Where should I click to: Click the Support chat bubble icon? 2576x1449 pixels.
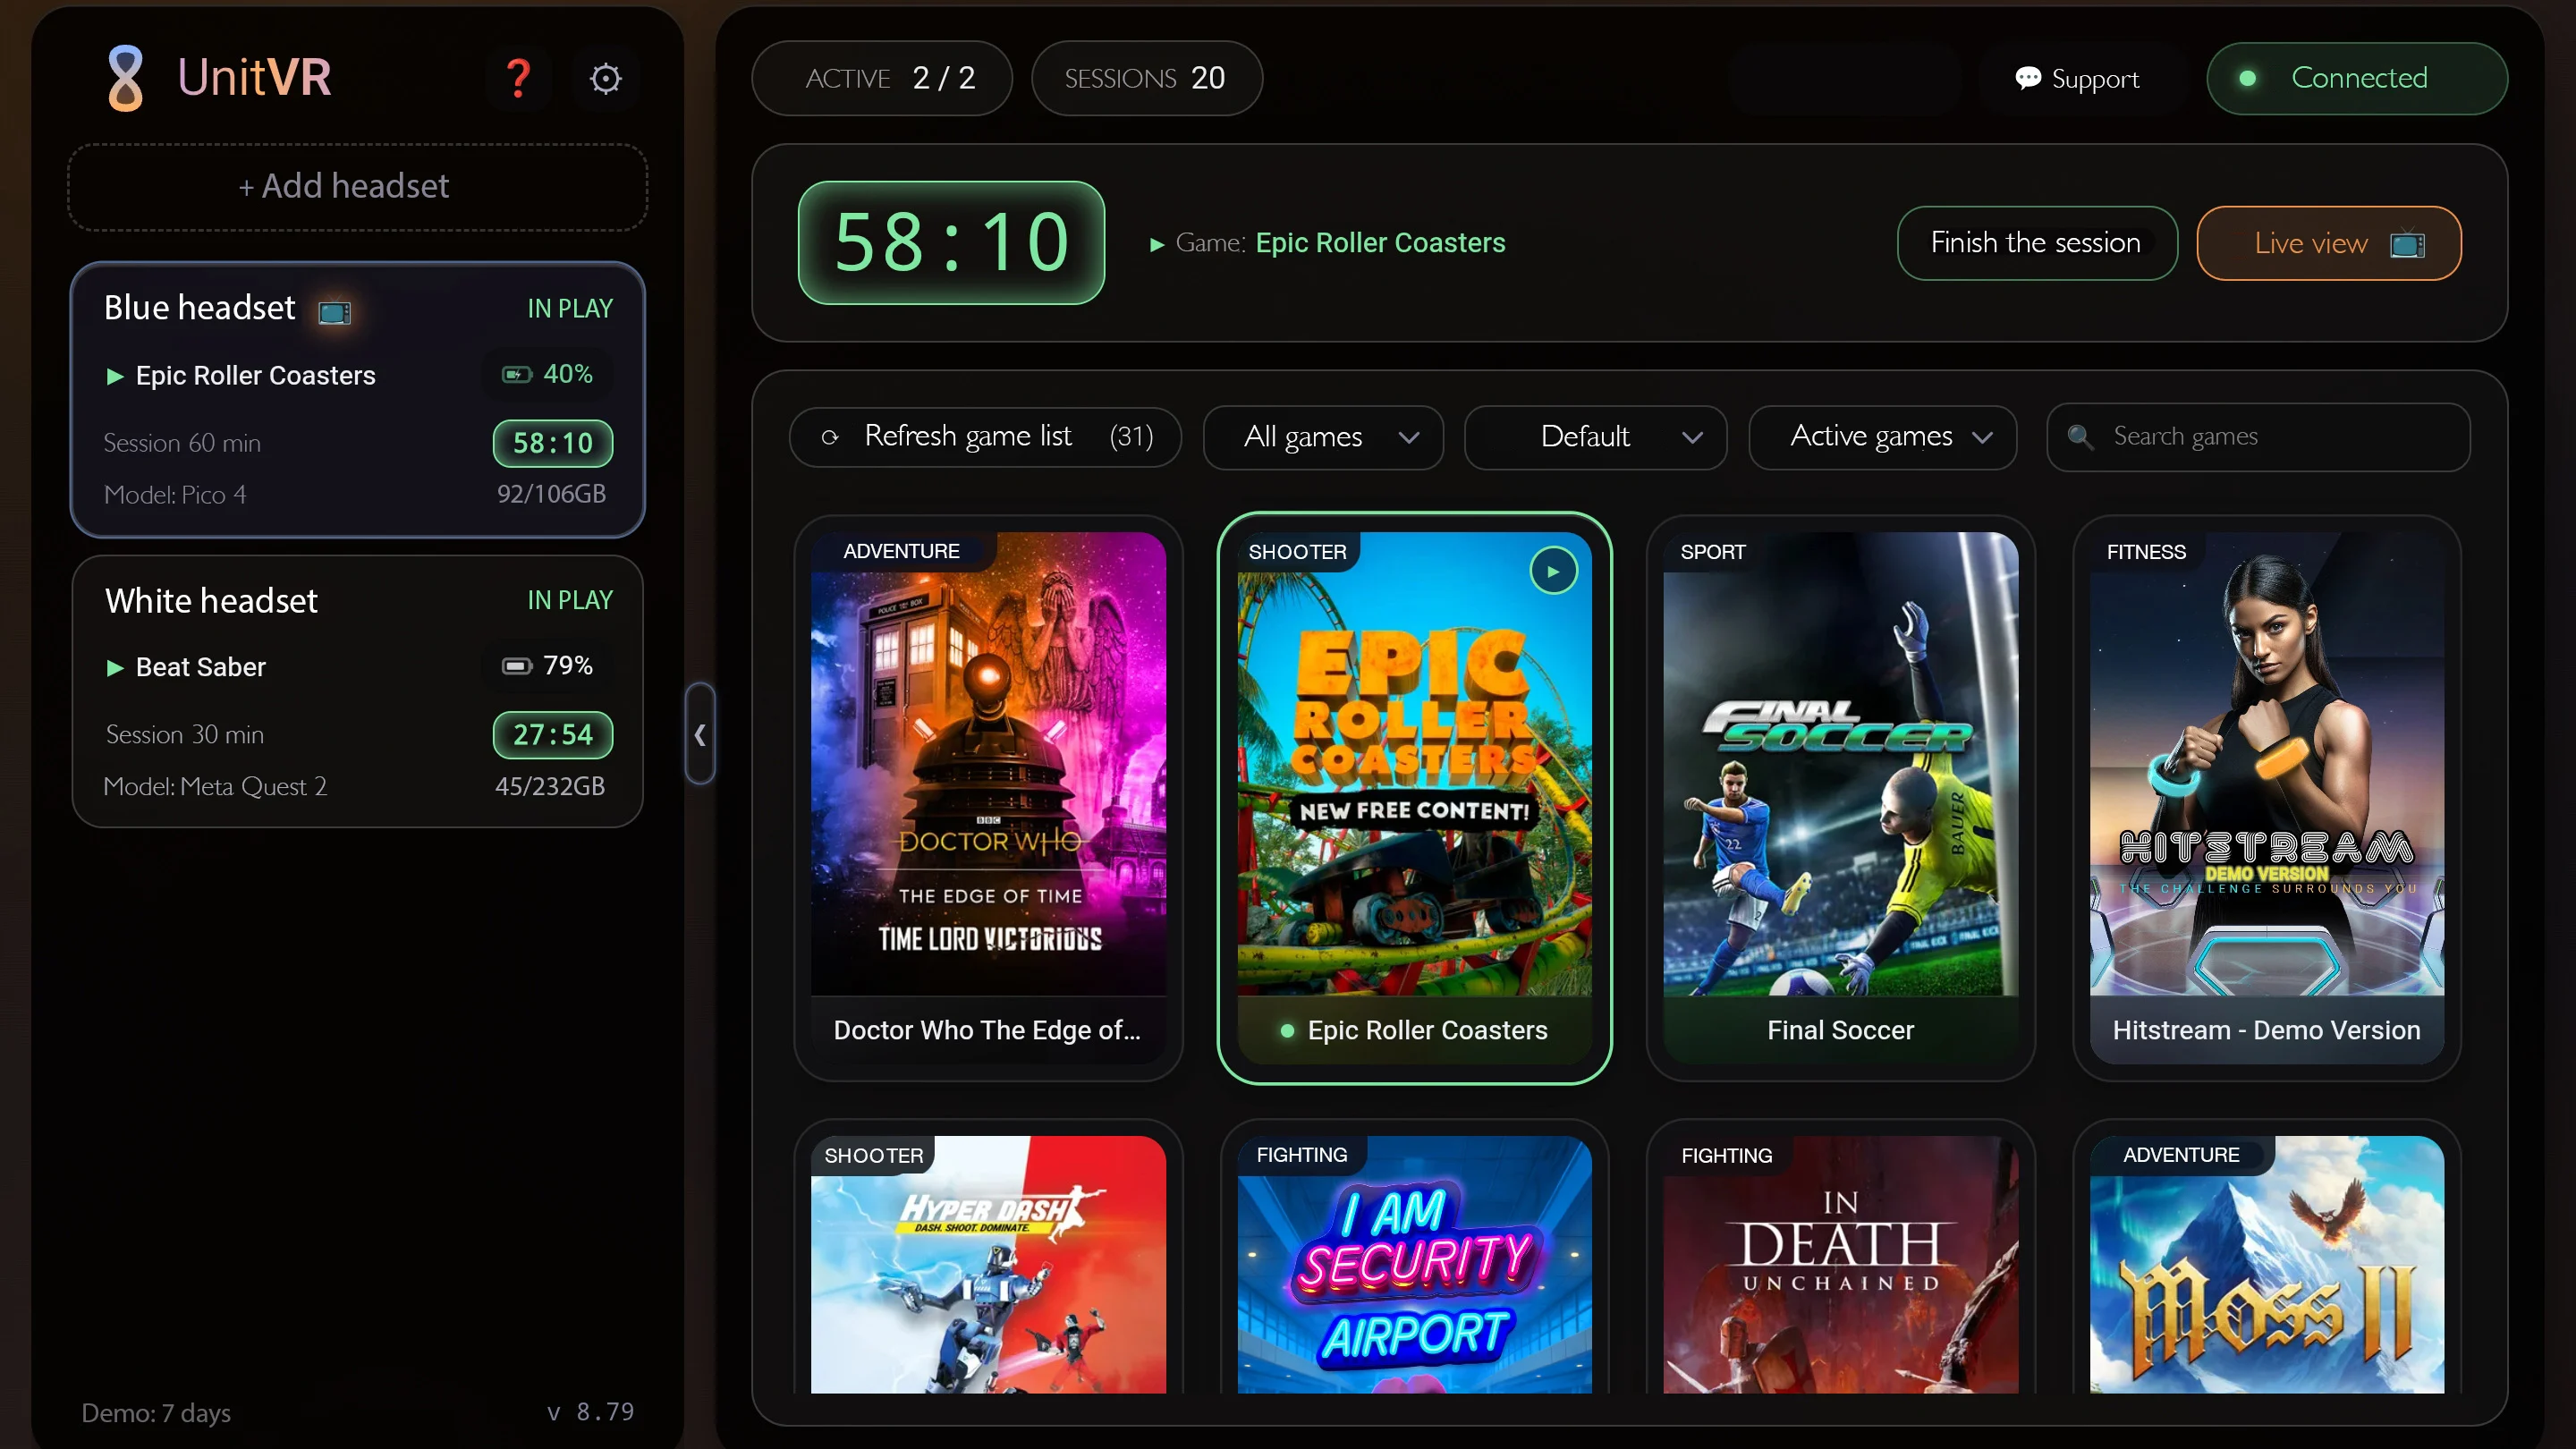coord(2027,78)
